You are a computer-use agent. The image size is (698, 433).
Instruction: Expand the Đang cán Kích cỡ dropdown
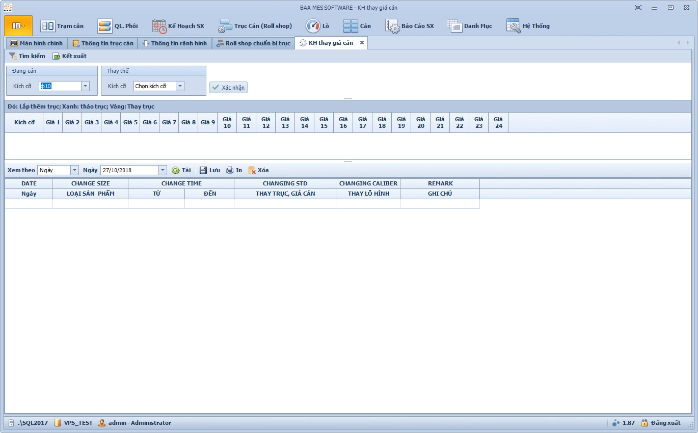(85, 86)
